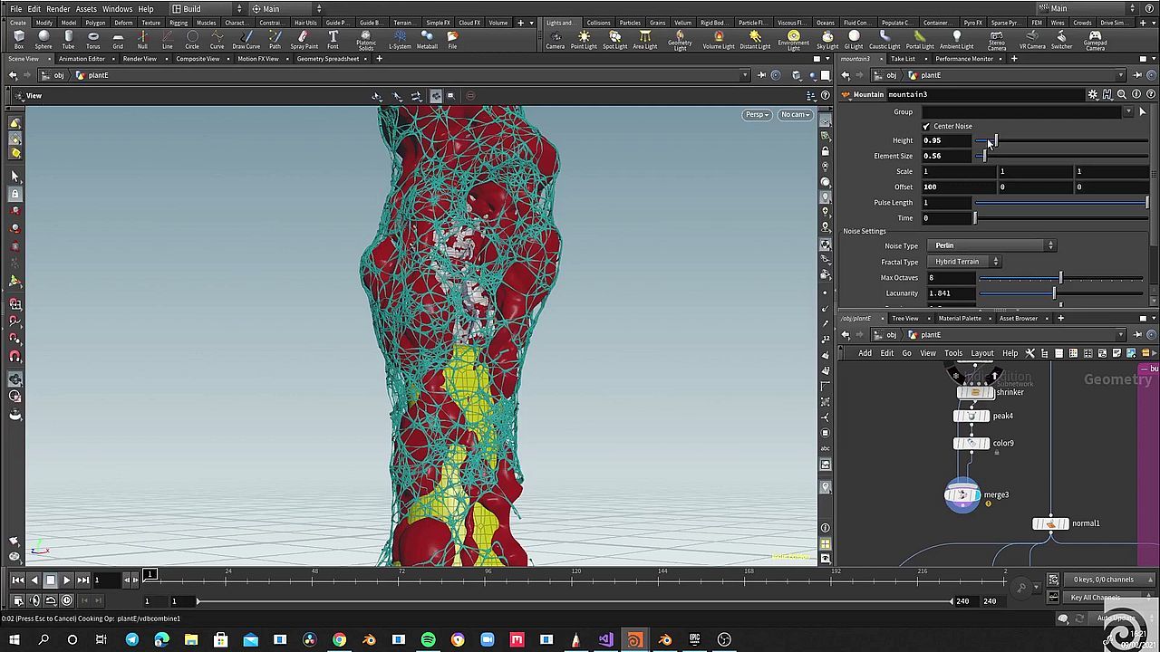Toggle real-time playback button on timeline
Viewport: 1160px width, 652px height.
coord(66,600)
